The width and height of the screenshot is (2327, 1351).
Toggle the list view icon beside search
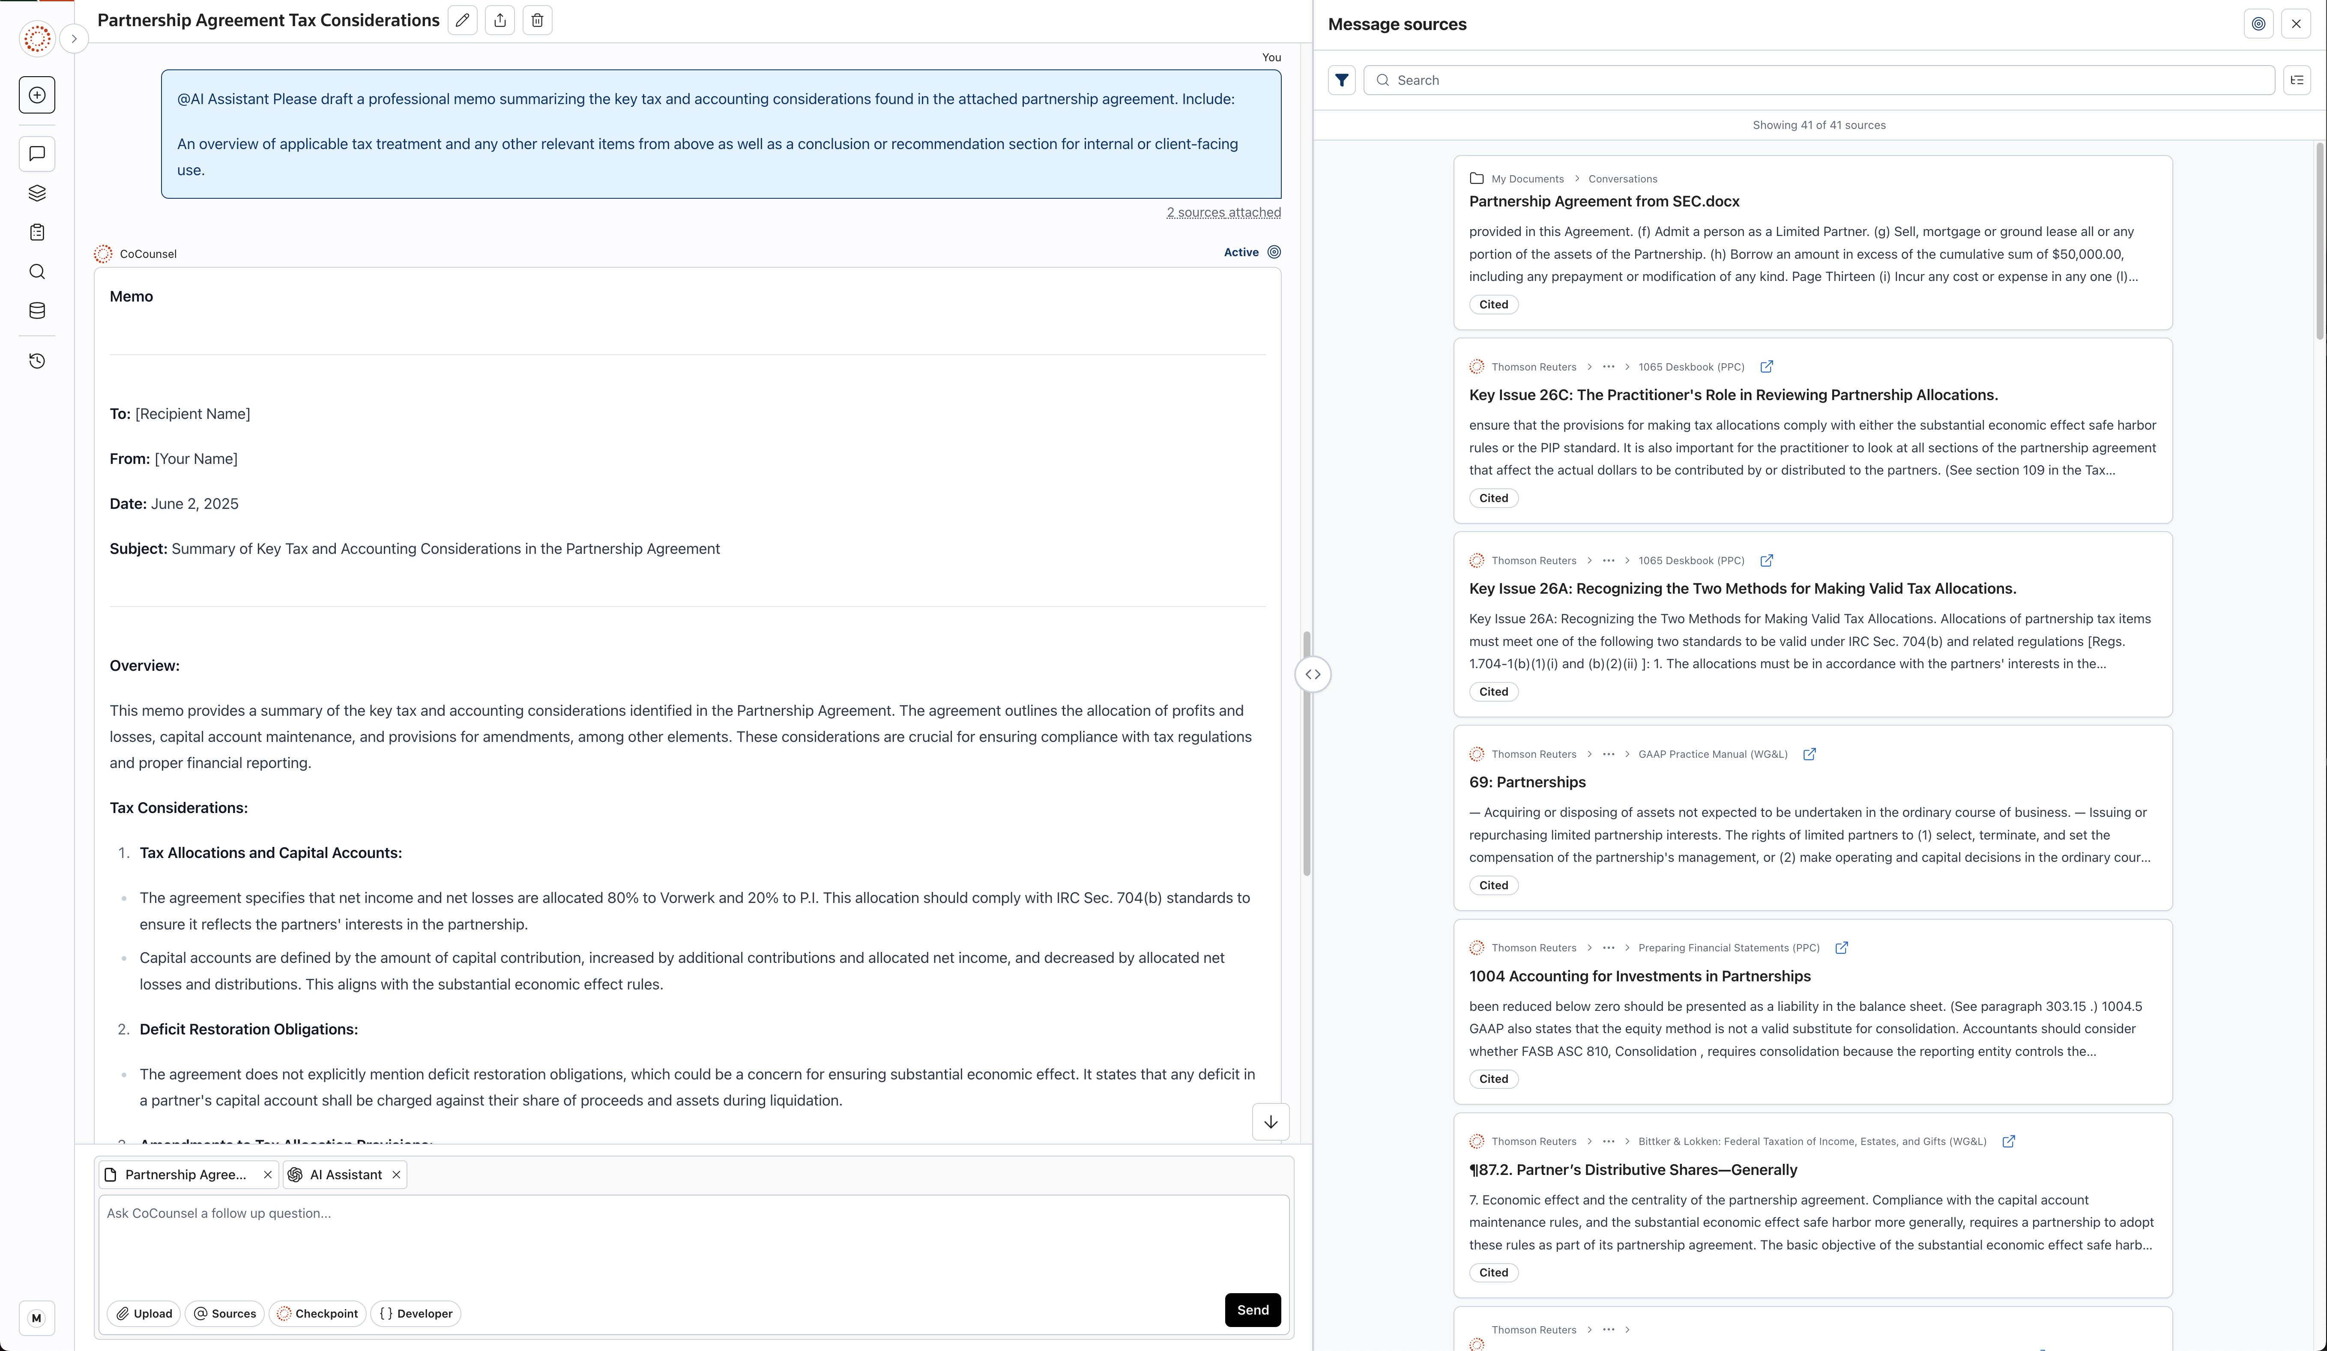point(2297,81)
